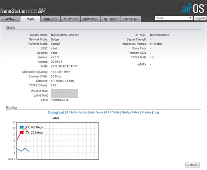Open the Routes link
The image size is (207, 170).
pyautogui.click(x=146, y=113)
